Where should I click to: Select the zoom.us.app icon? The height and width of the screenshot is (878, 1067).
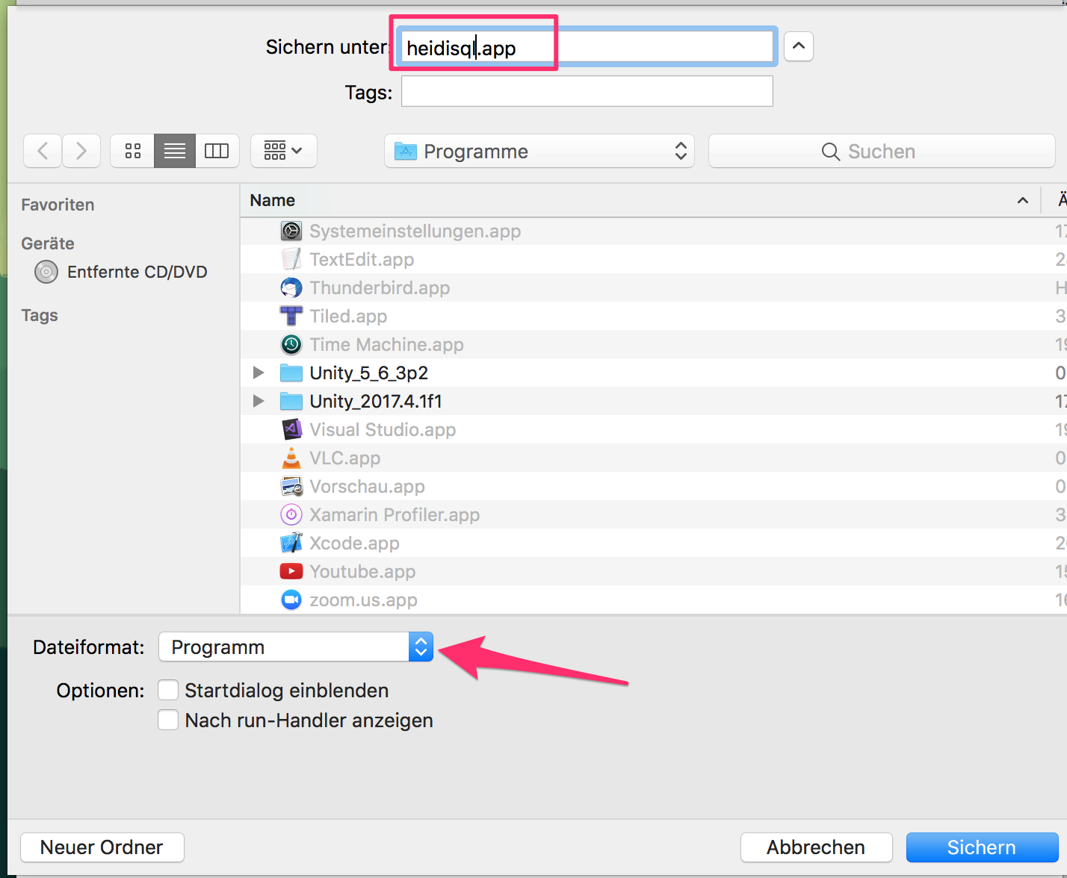(291, 600)
